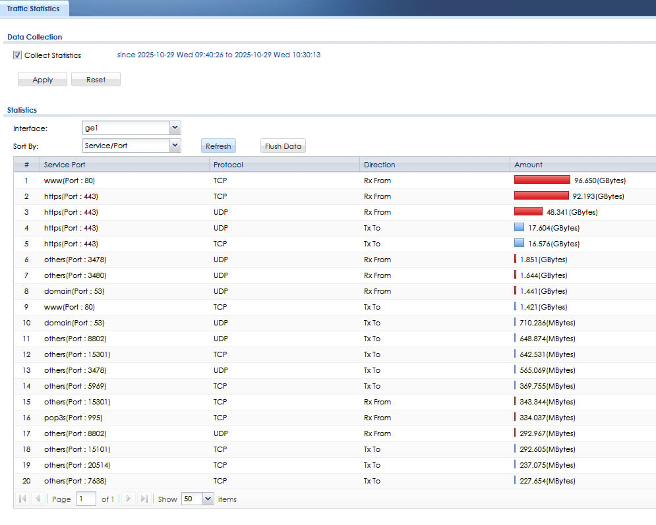
Task: Click '565.069(MBytes)' amount value
Action: [547, 370]
